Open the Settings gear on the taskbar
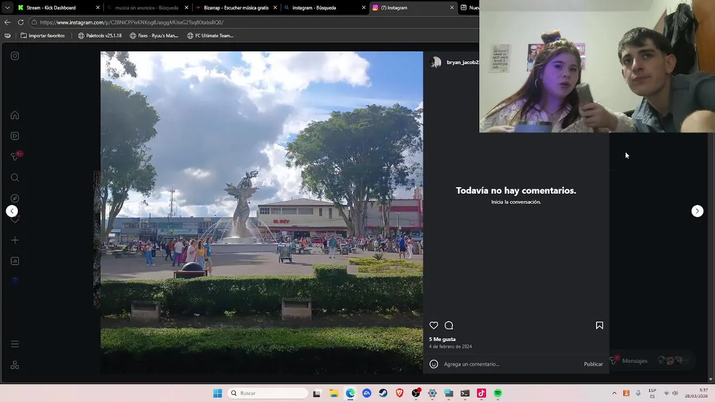This screenshot has height=402, width=715. pyautogui.click(x=432, y=393)
